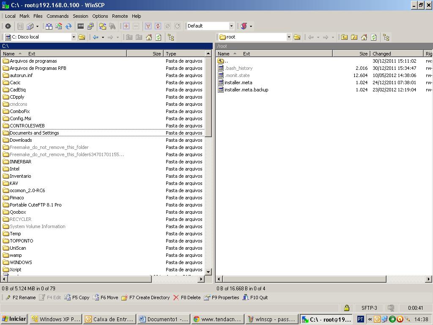Select the Documents and Settings folder
Image resolution: width=433 pixels, height=325 pixels.
click(34, 133)
